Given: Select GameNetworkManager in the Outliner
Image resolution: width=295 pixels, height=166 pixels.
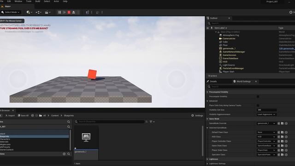Looking at the screenshot, I should [x=234, y=52].
